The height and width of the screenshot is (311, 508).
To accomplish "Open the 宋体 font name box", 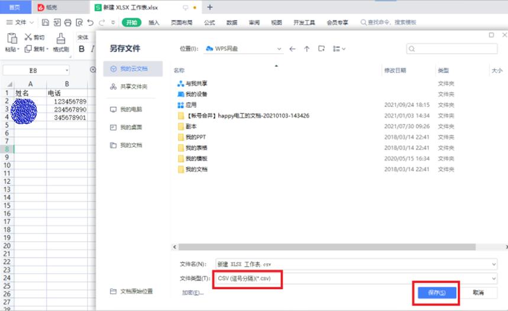I will tap(85, 37).
